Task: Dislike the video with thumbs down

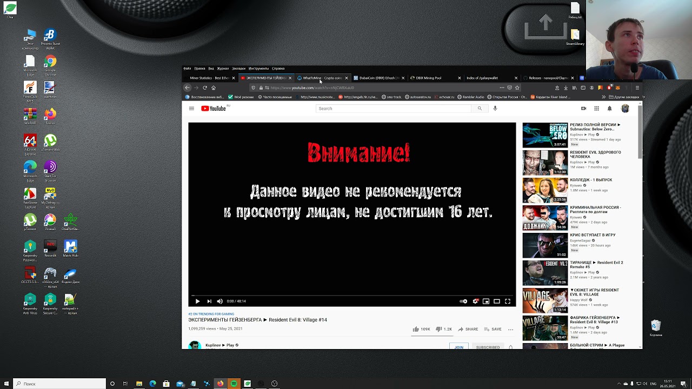Action: coord(444,329)
